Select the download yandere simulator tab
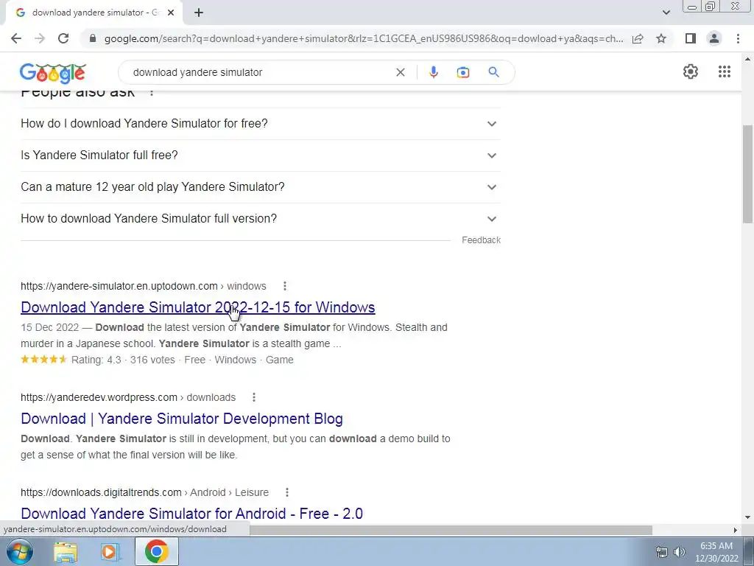 coord(94,13)
